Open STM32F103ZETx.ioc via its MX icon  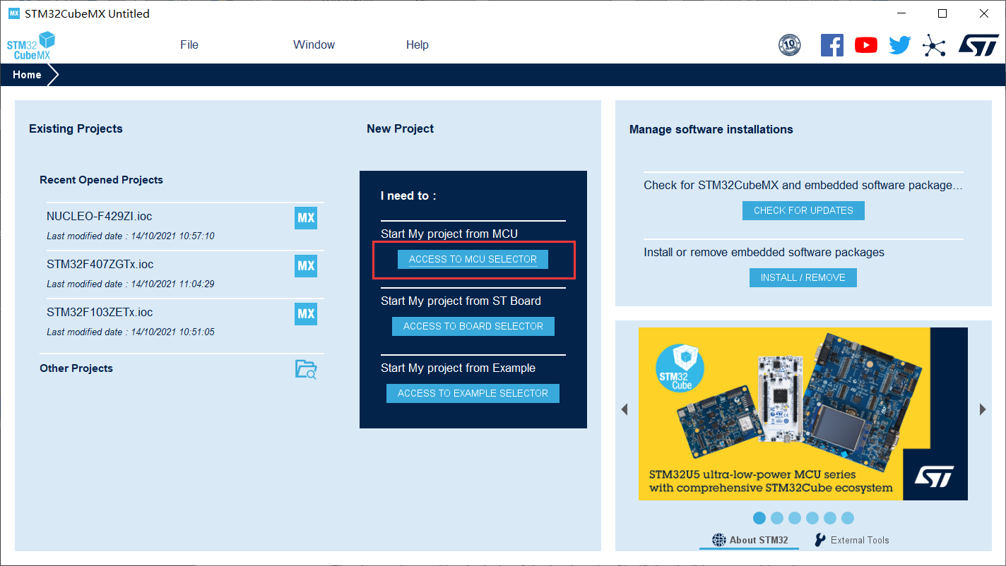306,314
